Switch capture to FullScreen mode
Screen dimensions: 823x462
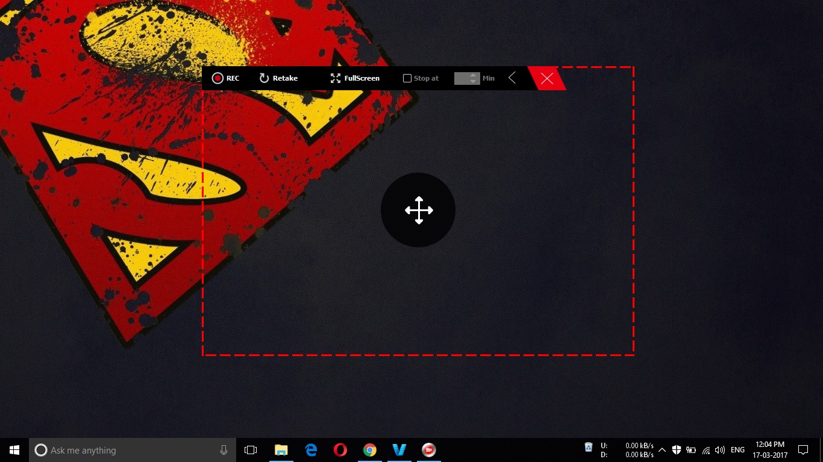point(355,78)
